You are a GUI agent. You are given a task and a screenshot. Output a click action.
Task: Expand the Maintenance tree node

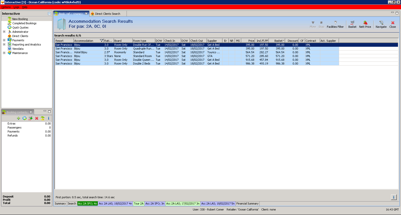pos(4,53)
